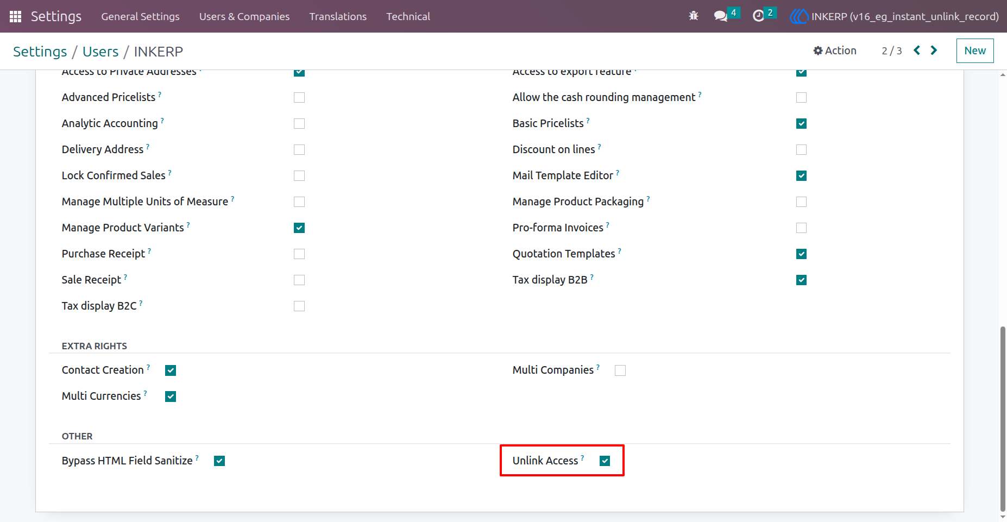Show help tooltip for Analytic Accounting
This screenshot has height=522, width=1007.
[x=162, y=121]
